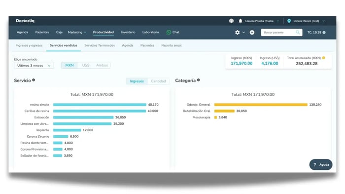Screen dimensions: 345x194
Task: Click the Ayuda help button
Action: click(321, 165)
